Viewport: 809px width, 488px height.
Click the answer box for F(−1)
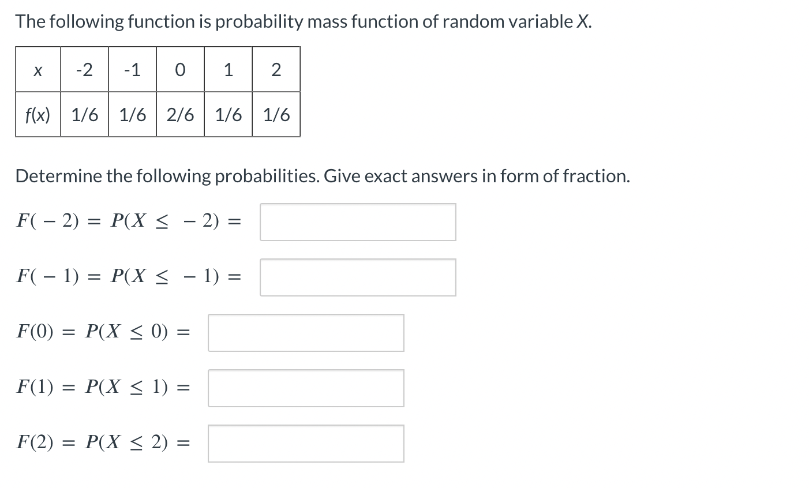point(357,277)
